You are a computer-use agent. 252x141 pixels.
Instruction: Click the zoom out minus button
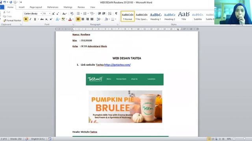coord(234,139)
